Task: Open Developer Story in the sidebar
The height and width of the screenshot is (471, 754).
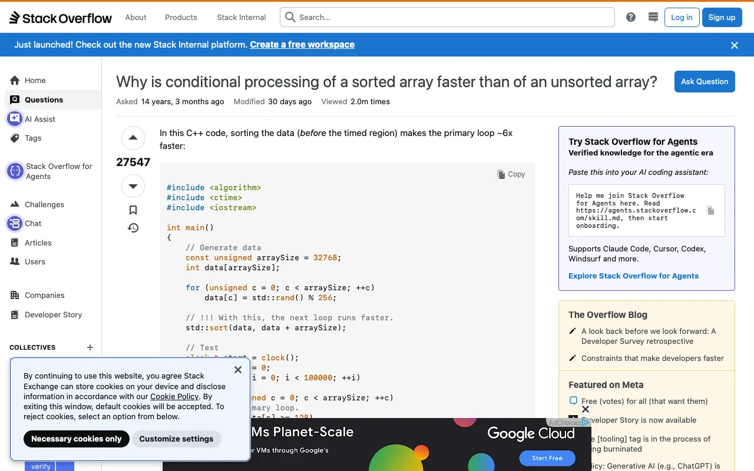Action: click(53, 314)
